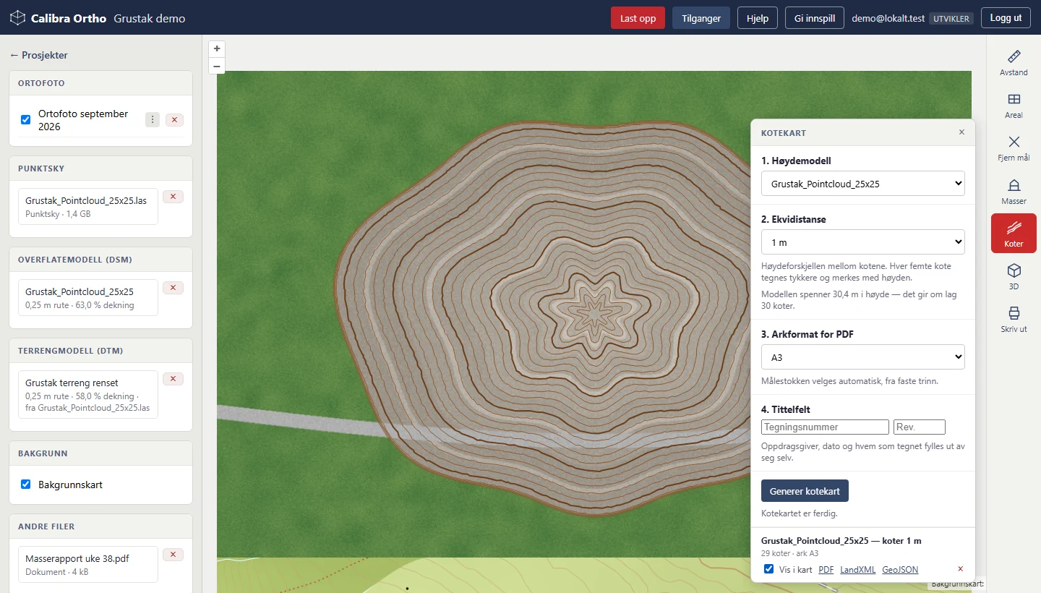Open the Masser volume tool
The width and height of the screenshot is (1041, 593).
click(x=1014, y=192)
